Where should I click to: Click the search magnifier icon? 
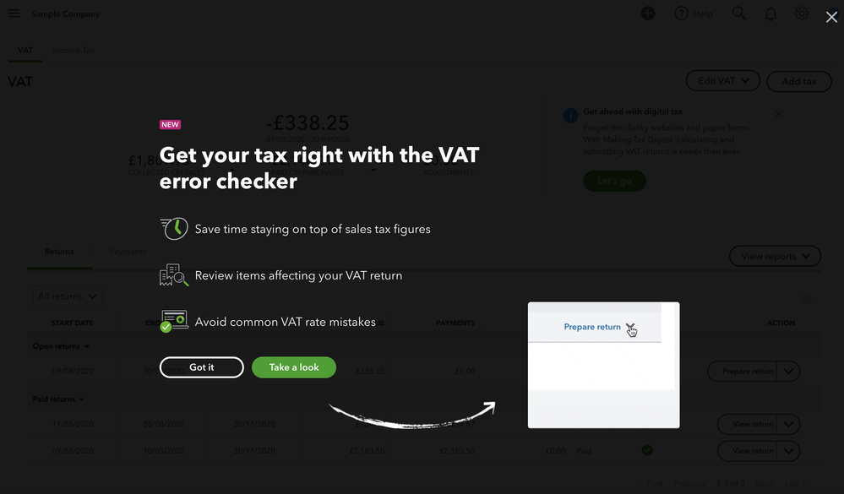739,14
